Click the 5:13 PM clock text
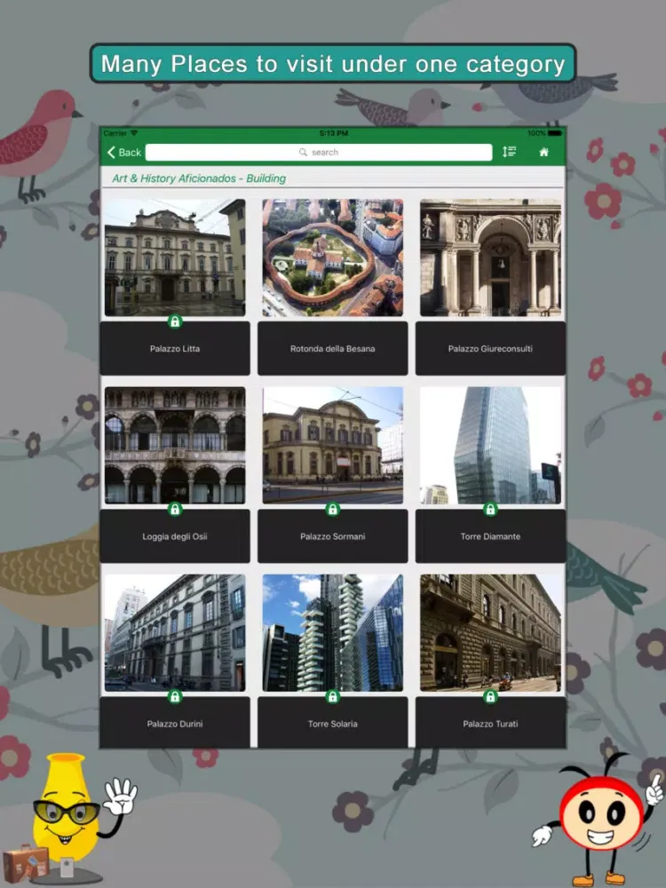 tap(334, 133)
